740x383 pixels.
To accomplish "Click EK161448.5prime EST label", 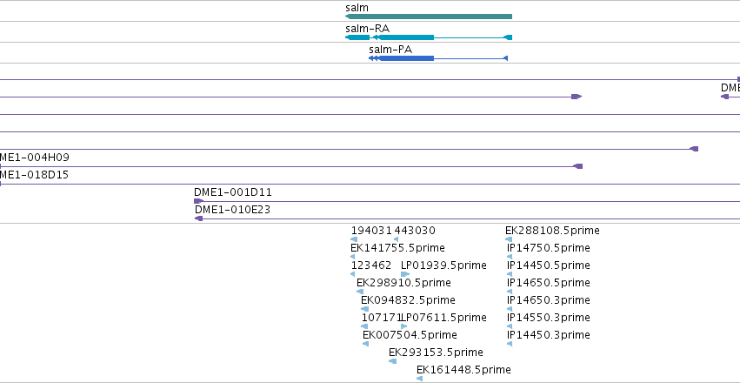I will click(463, 370).
